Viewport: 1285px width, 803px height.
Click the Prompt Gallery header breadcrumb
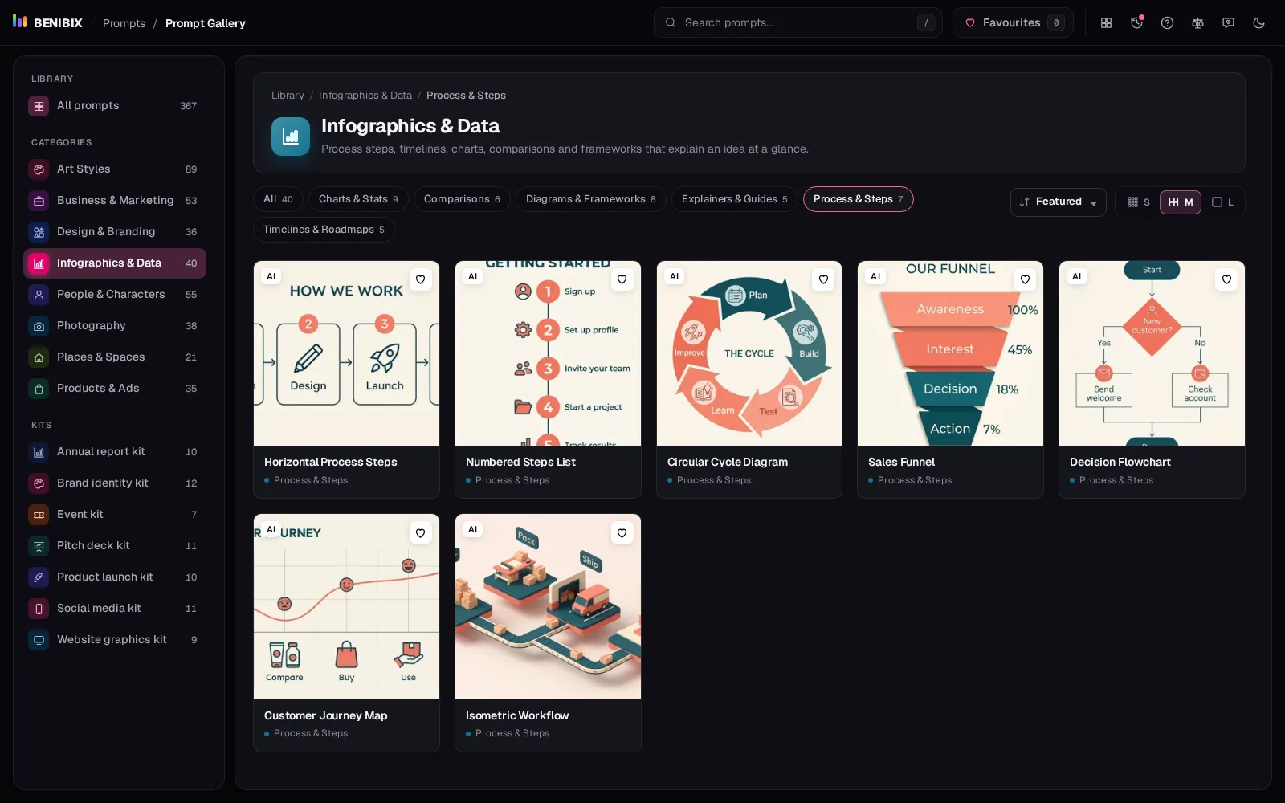[206, 23]
